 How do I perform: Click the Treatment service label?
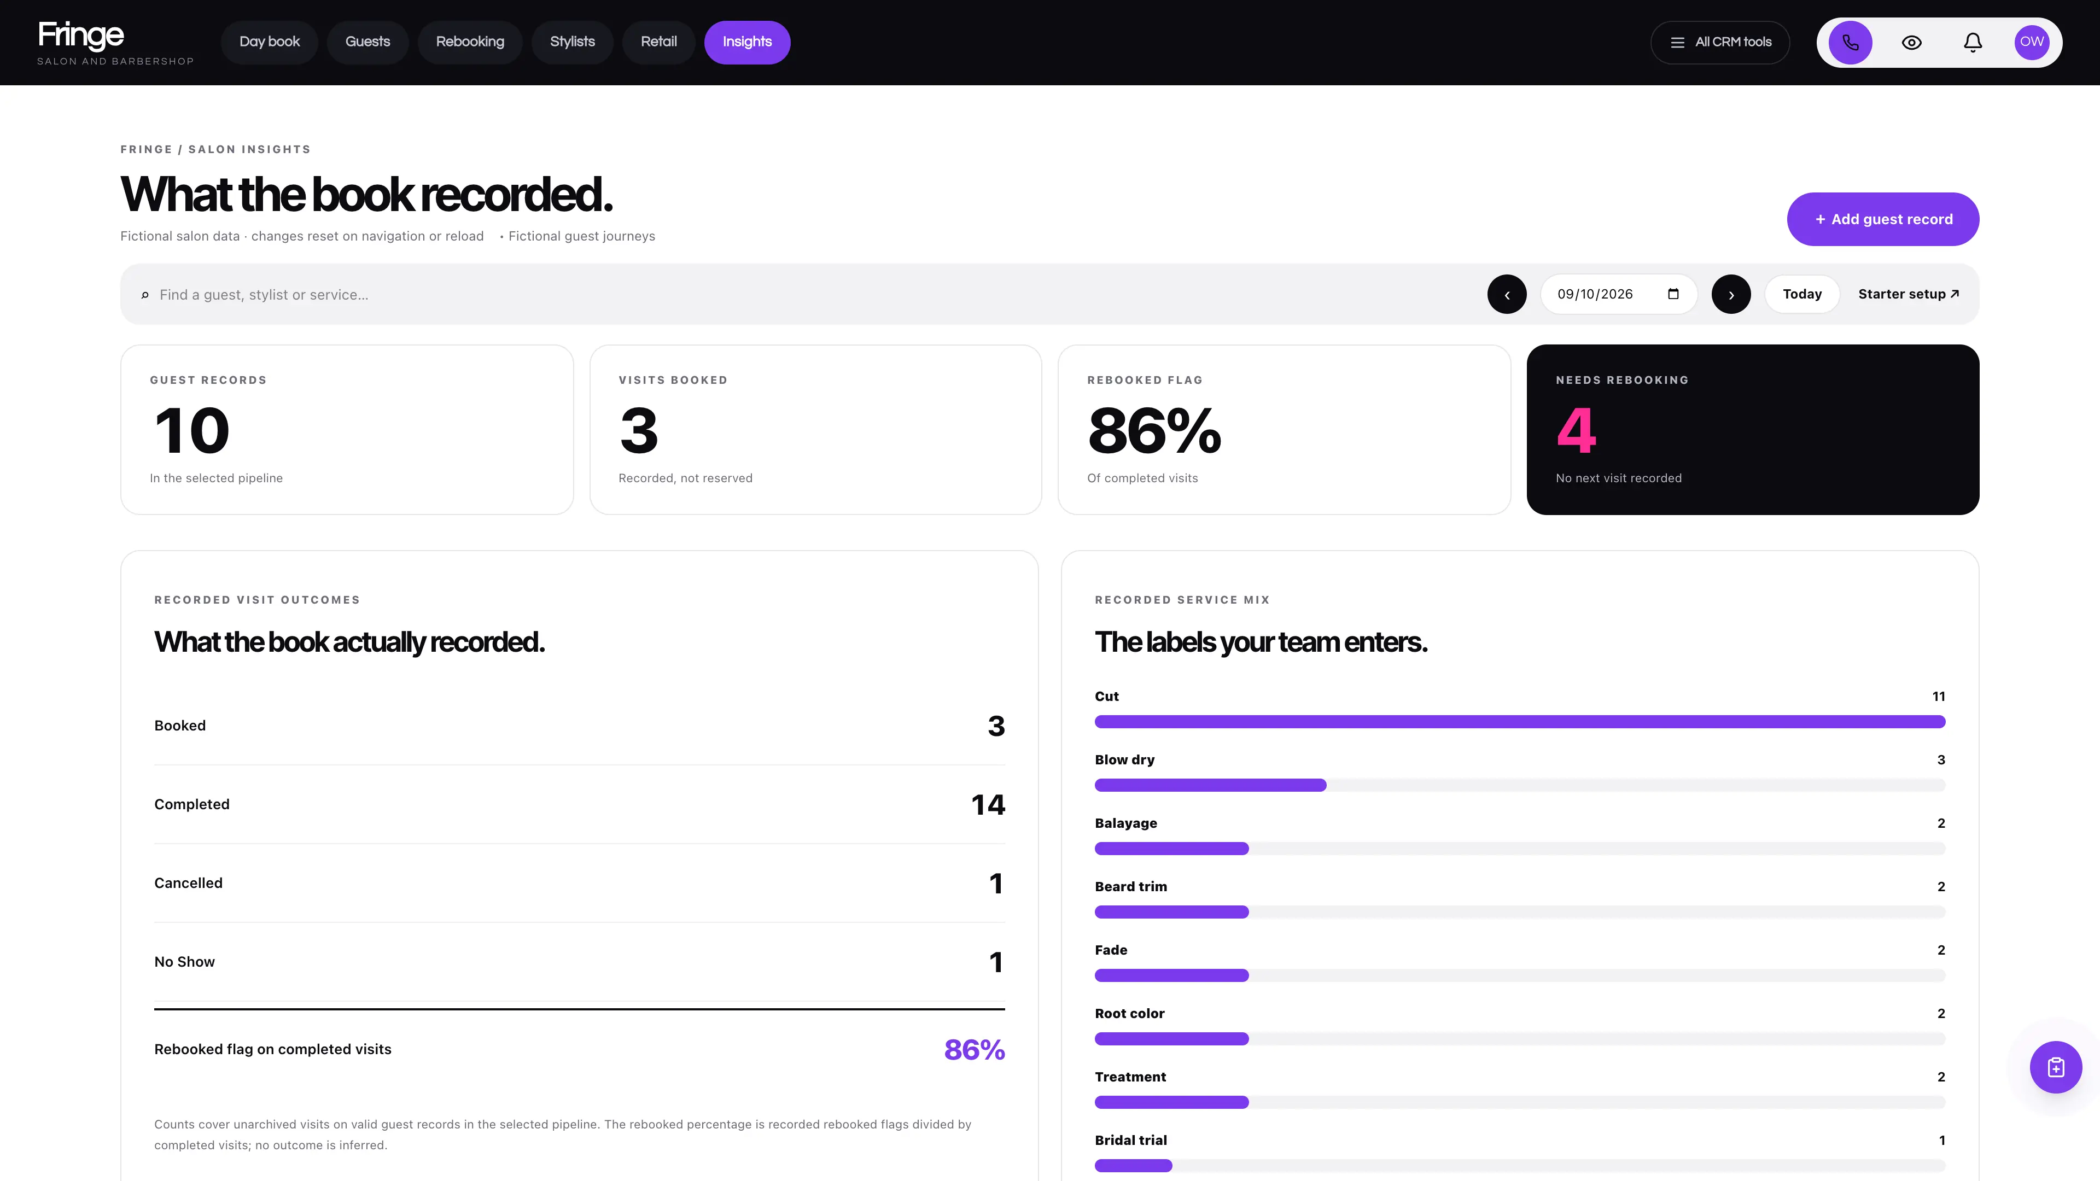[1130, 1077]
